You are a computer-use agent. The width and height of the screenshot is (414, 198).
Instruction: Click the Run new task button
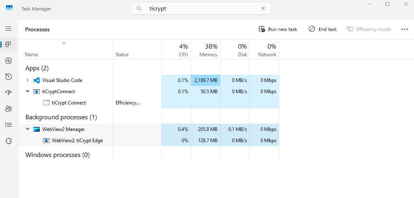(278, 29)
